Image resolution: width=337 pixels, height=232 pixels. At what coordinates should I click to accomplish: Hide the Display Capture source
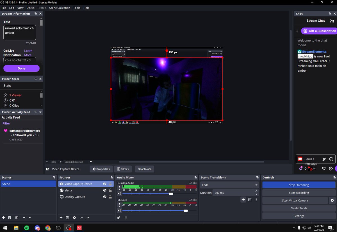click(104, 197)
